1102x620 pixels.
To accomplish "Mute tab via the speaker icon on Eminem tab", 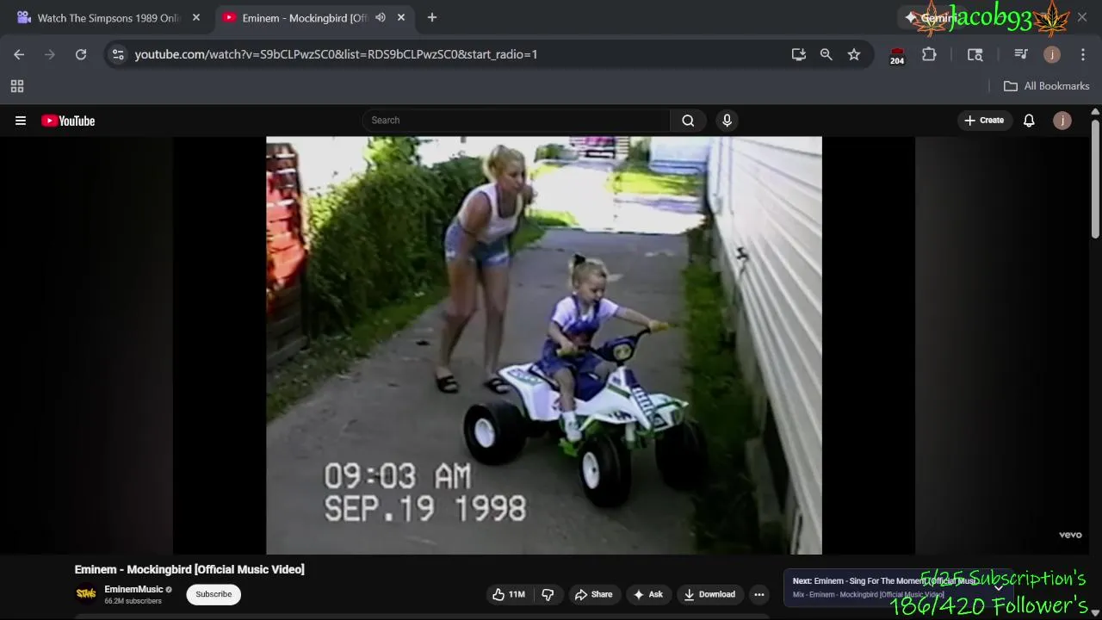I will point(381,17).
